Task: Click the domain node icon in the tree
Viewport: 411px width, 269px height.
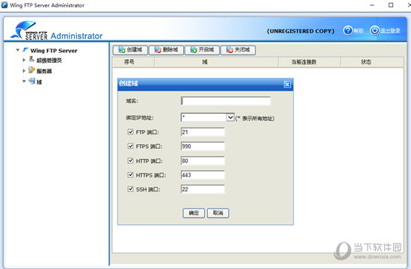Action: (31, 81)
